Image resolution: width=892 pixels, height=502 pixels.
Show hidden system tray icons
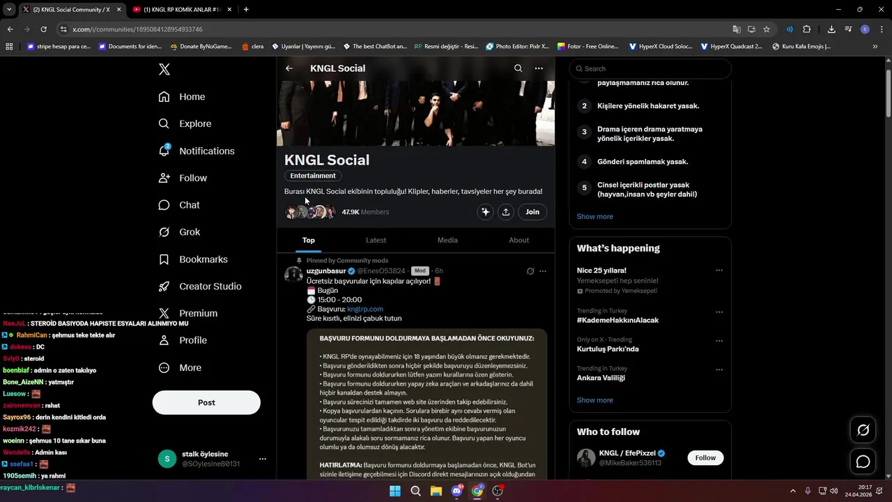(x=792, y=491)
